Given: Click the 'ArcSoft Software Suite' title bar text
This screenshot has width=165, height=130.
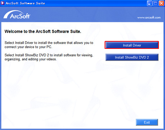Looking at the screenshot, I should click(x=25, y=3).
